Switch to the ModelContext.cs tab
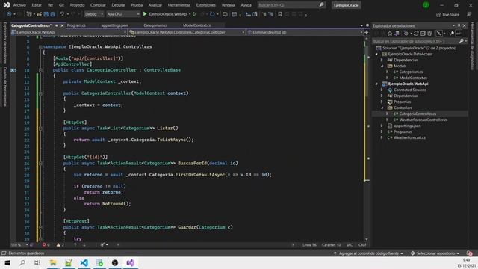478x269 pixels. click(x=196, y=25)
